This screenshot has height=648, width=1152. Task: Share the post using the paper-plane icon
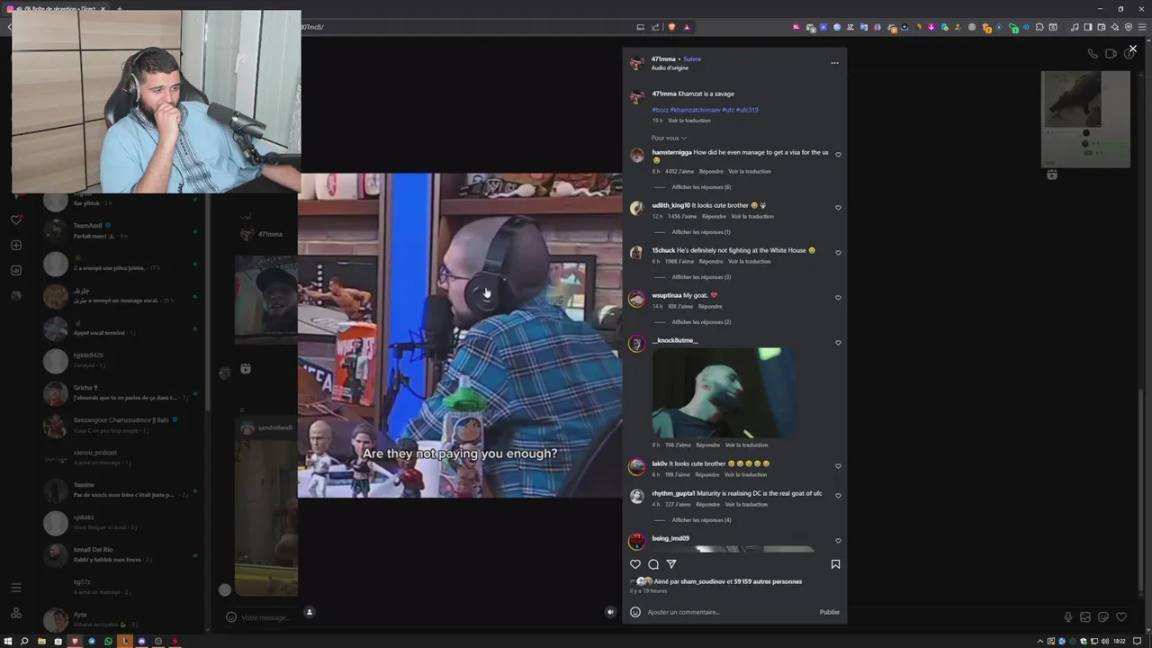(x=671, y=564)
